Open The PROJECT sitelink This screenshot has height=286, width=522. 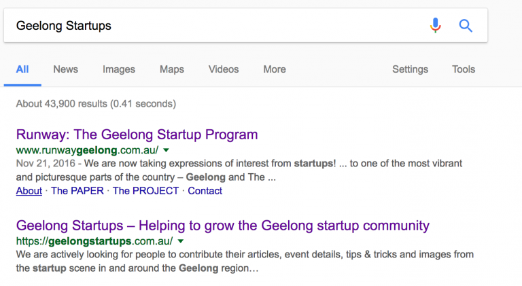point(145,191)
